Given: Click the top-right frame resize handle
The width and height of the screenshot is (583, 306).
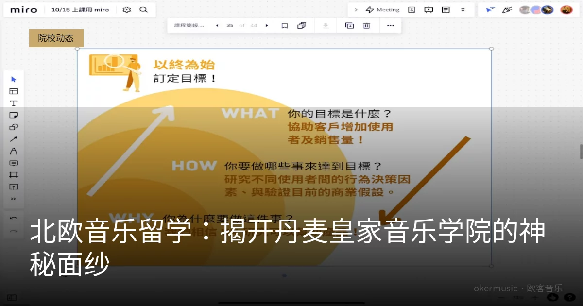Looking at the screenshot, I should coord(491,49).
